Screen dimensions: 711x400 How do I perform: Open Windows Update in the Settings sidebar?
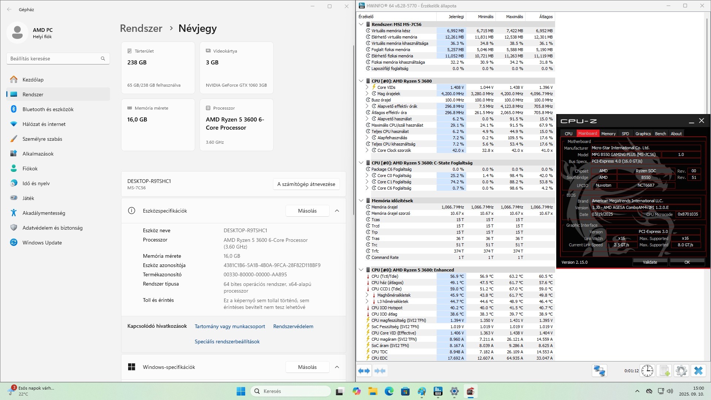click(42, 243)
